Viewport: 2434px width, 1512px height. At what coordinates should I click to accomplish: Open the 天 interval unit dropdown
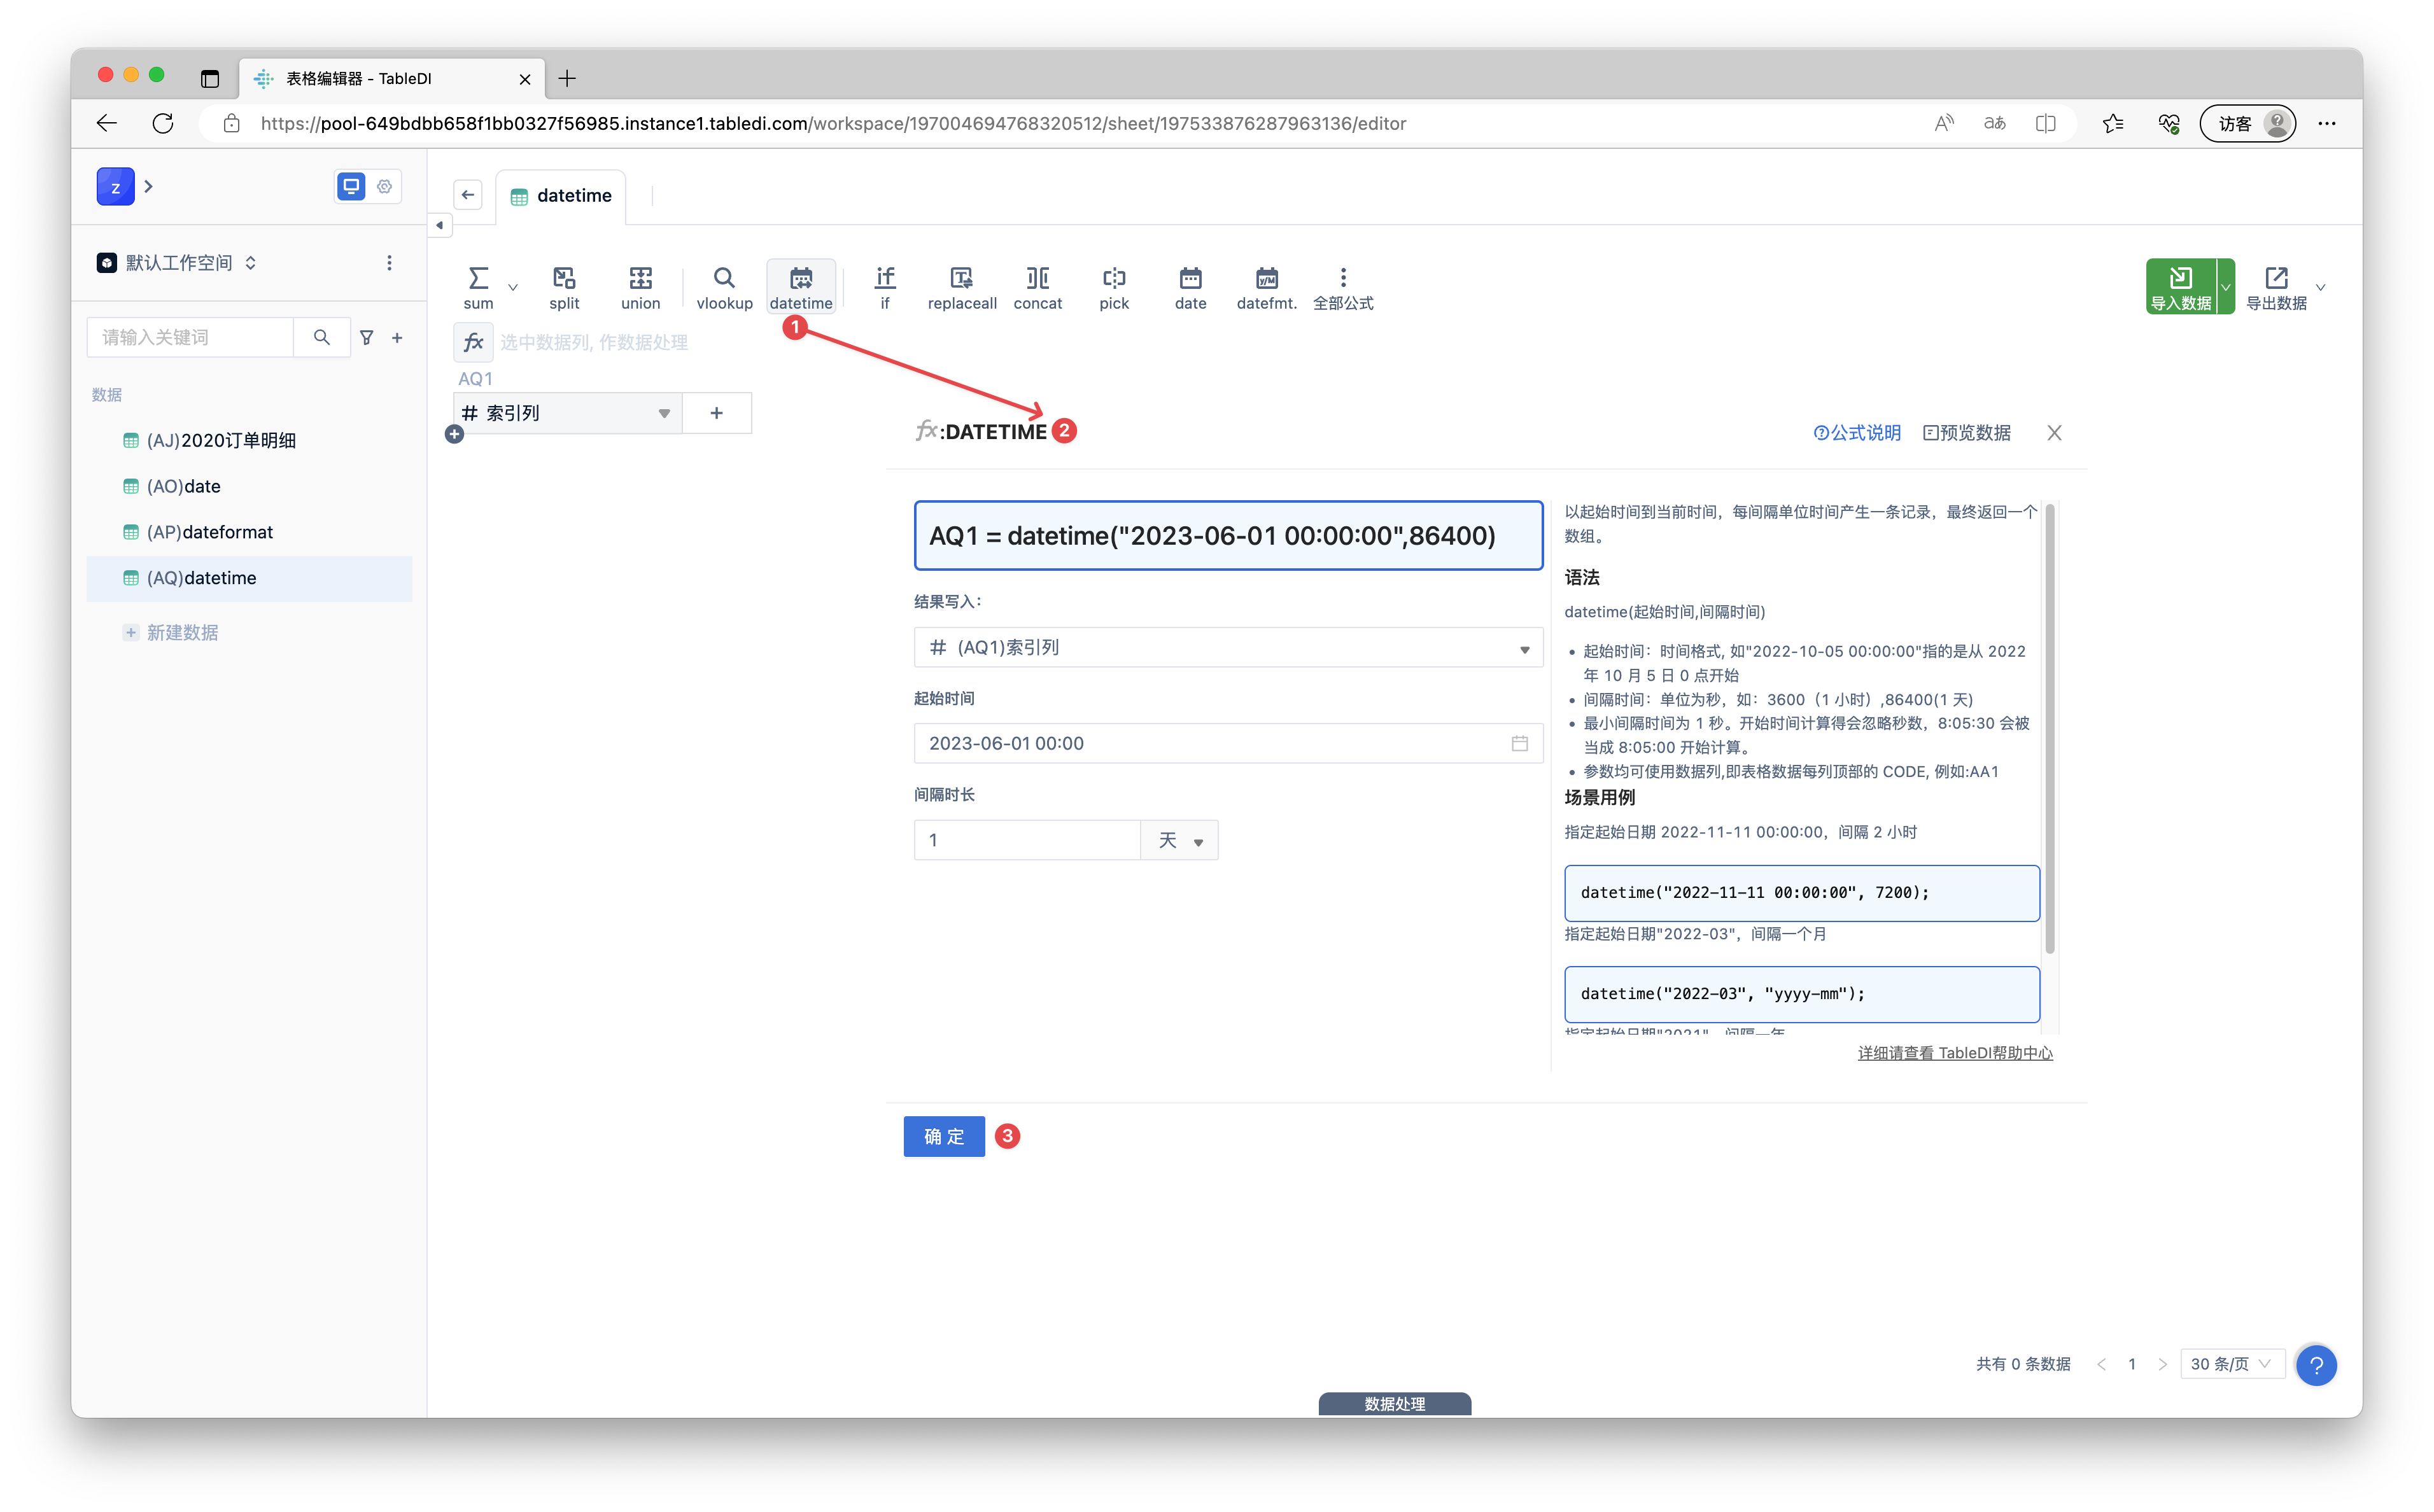[1180, 840]
